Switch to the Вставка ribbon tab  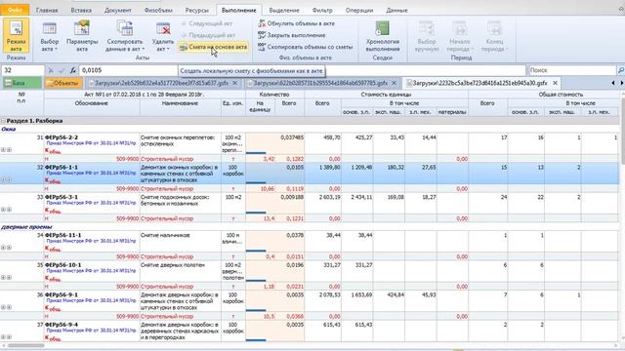click(81, 11)
